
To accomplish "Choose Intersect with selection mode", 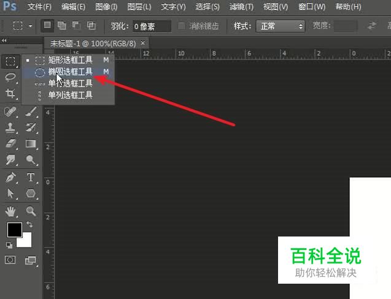I will 91,25.
